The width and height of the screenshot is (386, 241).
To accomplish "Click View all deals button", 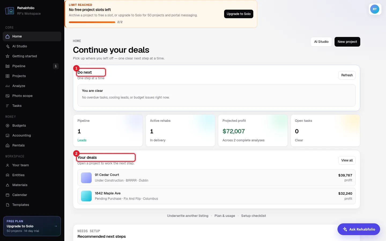I will click(347, 160).
